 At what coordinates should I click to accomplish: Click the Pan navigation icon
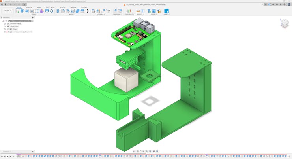[x=140, y=151]
